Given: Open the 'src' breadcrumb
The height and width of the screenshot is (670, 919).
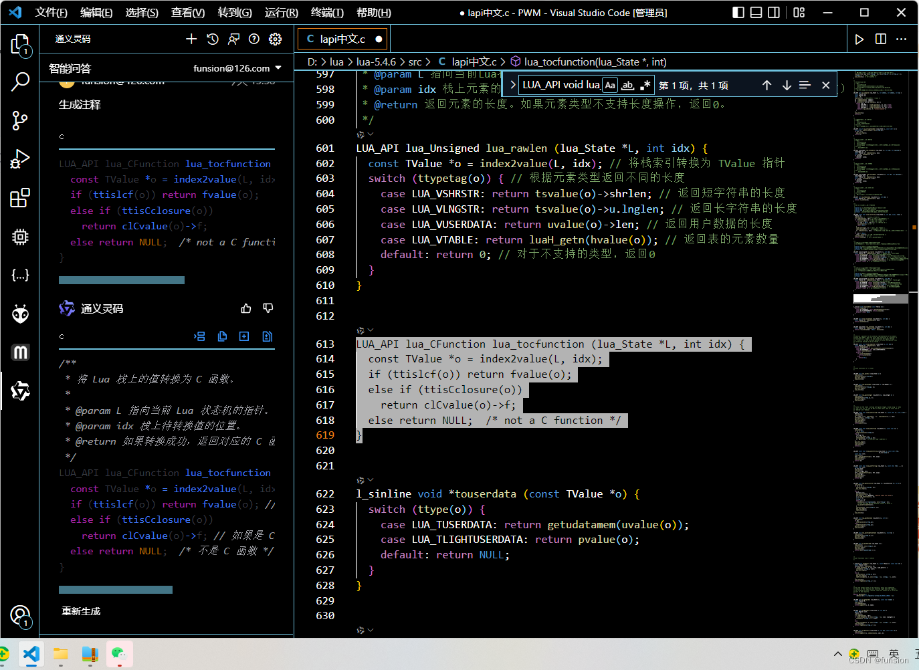Looking at the screenshot, I should point(415,62).
